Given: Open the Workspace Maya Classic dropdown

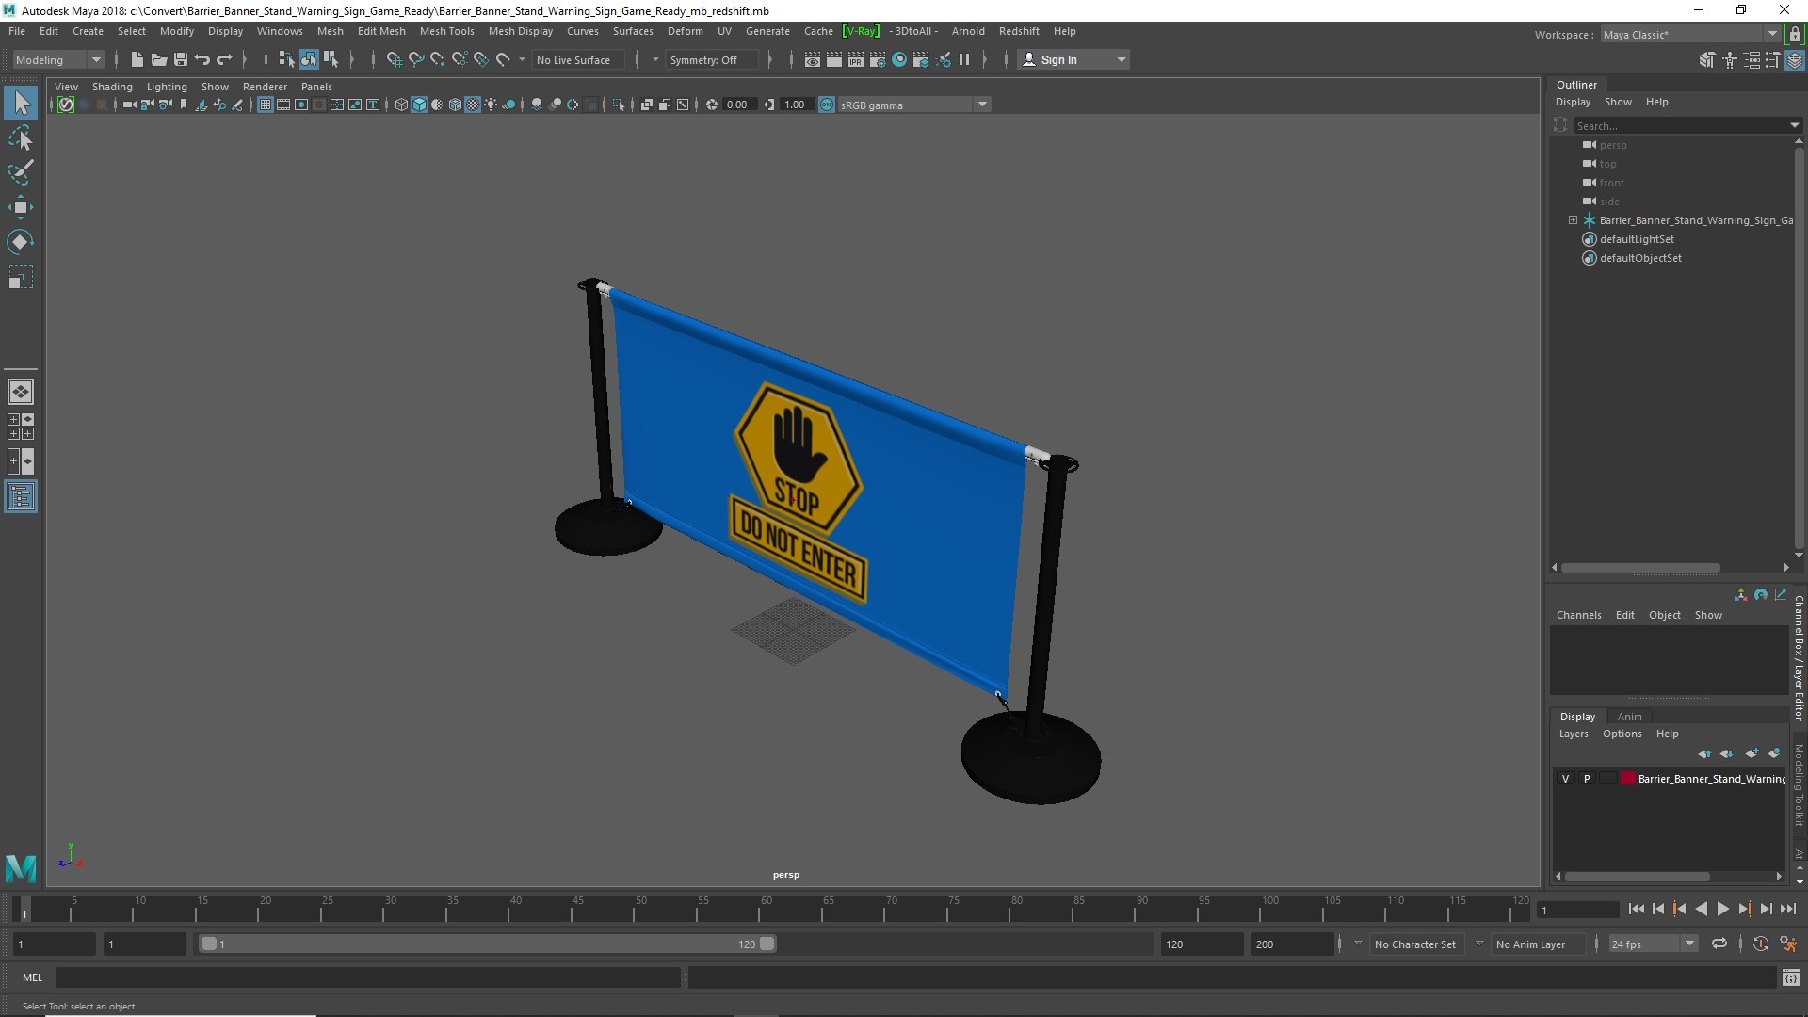Looking at the screenshot, I should (1689, 35).
